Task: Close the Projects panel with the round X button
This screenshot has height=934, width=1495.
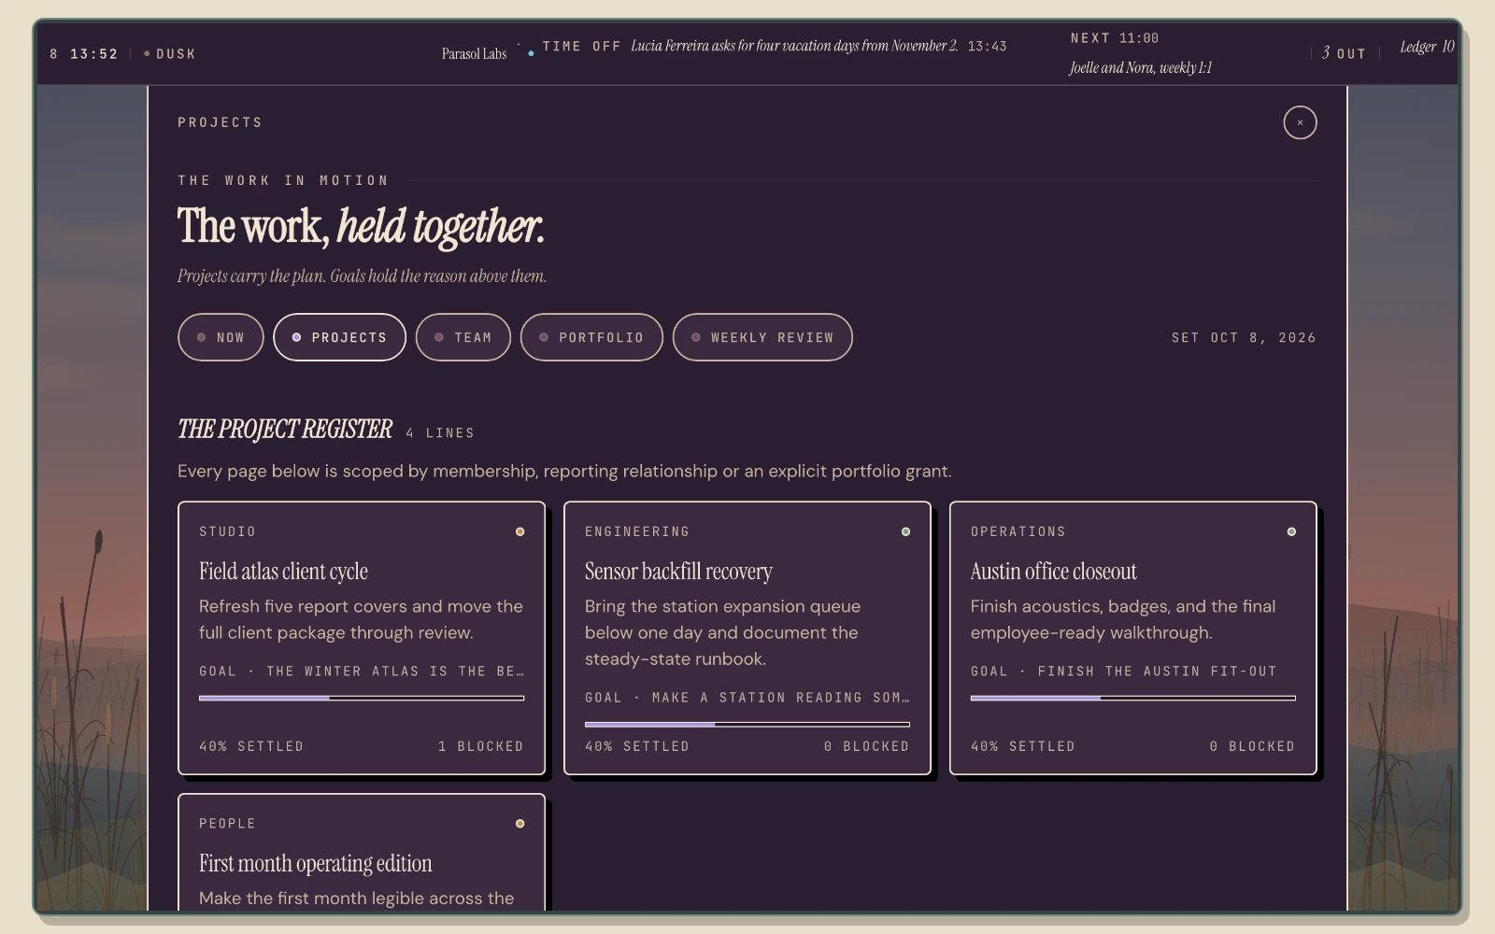Action: click(x=1300, y=122)
